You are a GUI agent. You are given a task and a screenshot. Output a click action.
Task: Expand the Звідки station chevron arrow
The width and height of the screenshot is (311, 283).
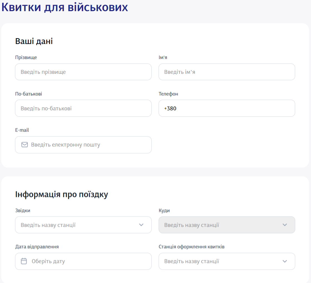[x=141, y=225]
